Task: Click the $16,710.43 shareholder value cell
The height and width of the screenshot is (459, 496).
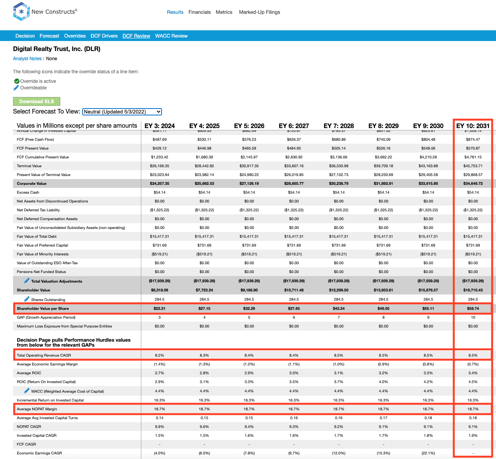Action: pos(473,290)
